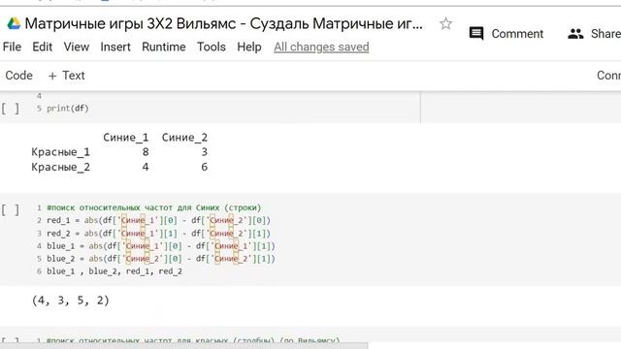This screenshot has width=621, height=349.
Task: Click the blue_2 assignment code line
Action: click(x=161, y=259)
